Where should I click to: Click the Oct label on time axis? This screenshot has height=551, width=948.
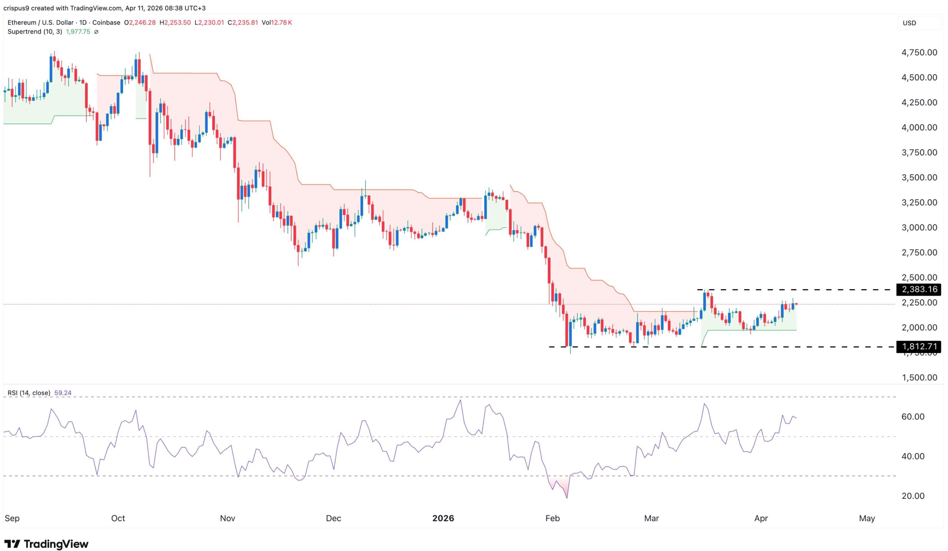118,518
